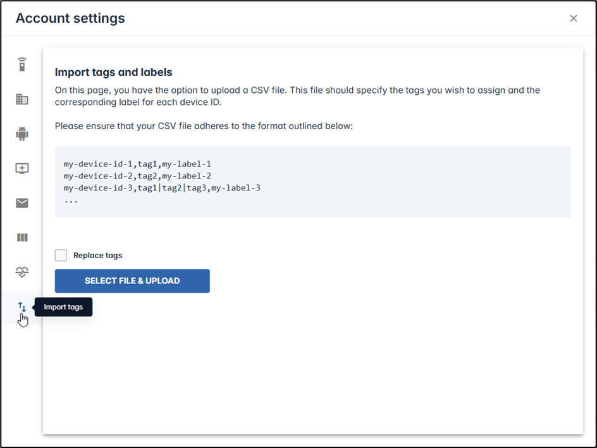Enable the Replace tags checkbox
This screenshot has height=448, width=597.
point(61,256)
